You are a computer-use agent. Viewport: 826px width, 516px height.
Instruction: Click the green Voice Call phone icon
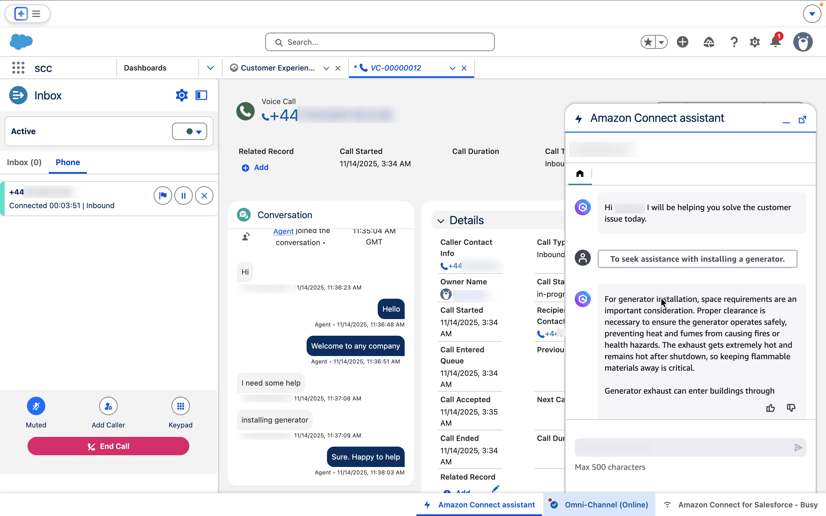point(246,111)
